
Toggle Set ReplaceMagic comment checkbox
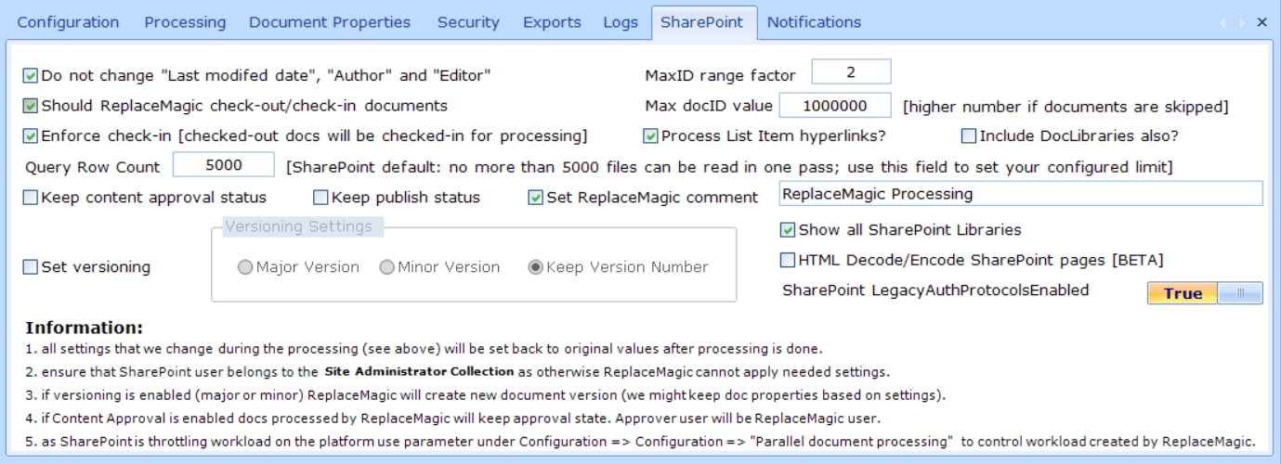(x=536, y=198)
